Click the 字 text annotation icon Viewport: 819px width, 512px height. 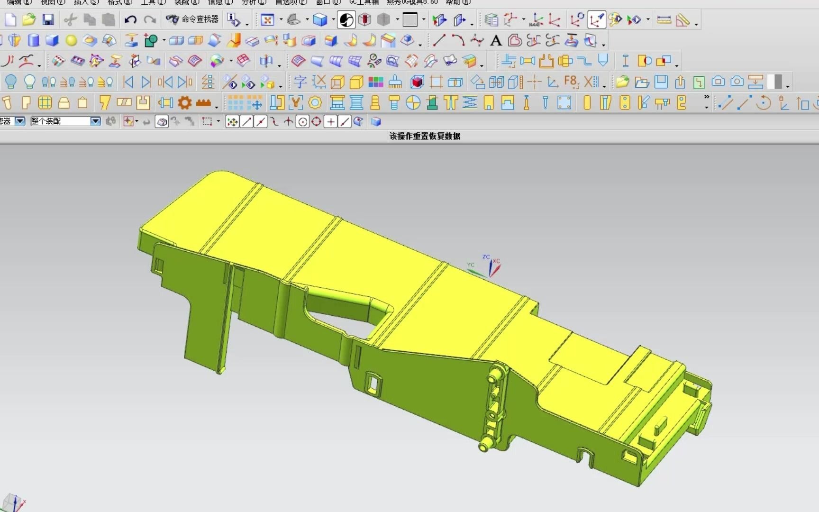point(300,82)
